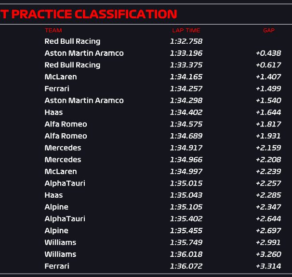This screenshot has width=292, height=277.
Task: Click the McLaren row with 1:34.165
Action: pos(146,77)
